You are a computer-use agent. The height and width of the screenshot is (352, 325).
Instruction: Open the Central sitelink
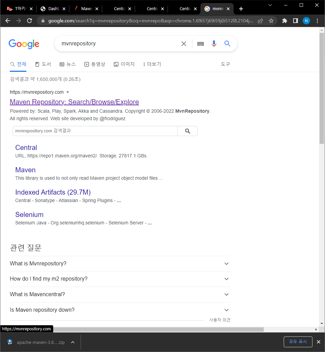coord(26,148)
